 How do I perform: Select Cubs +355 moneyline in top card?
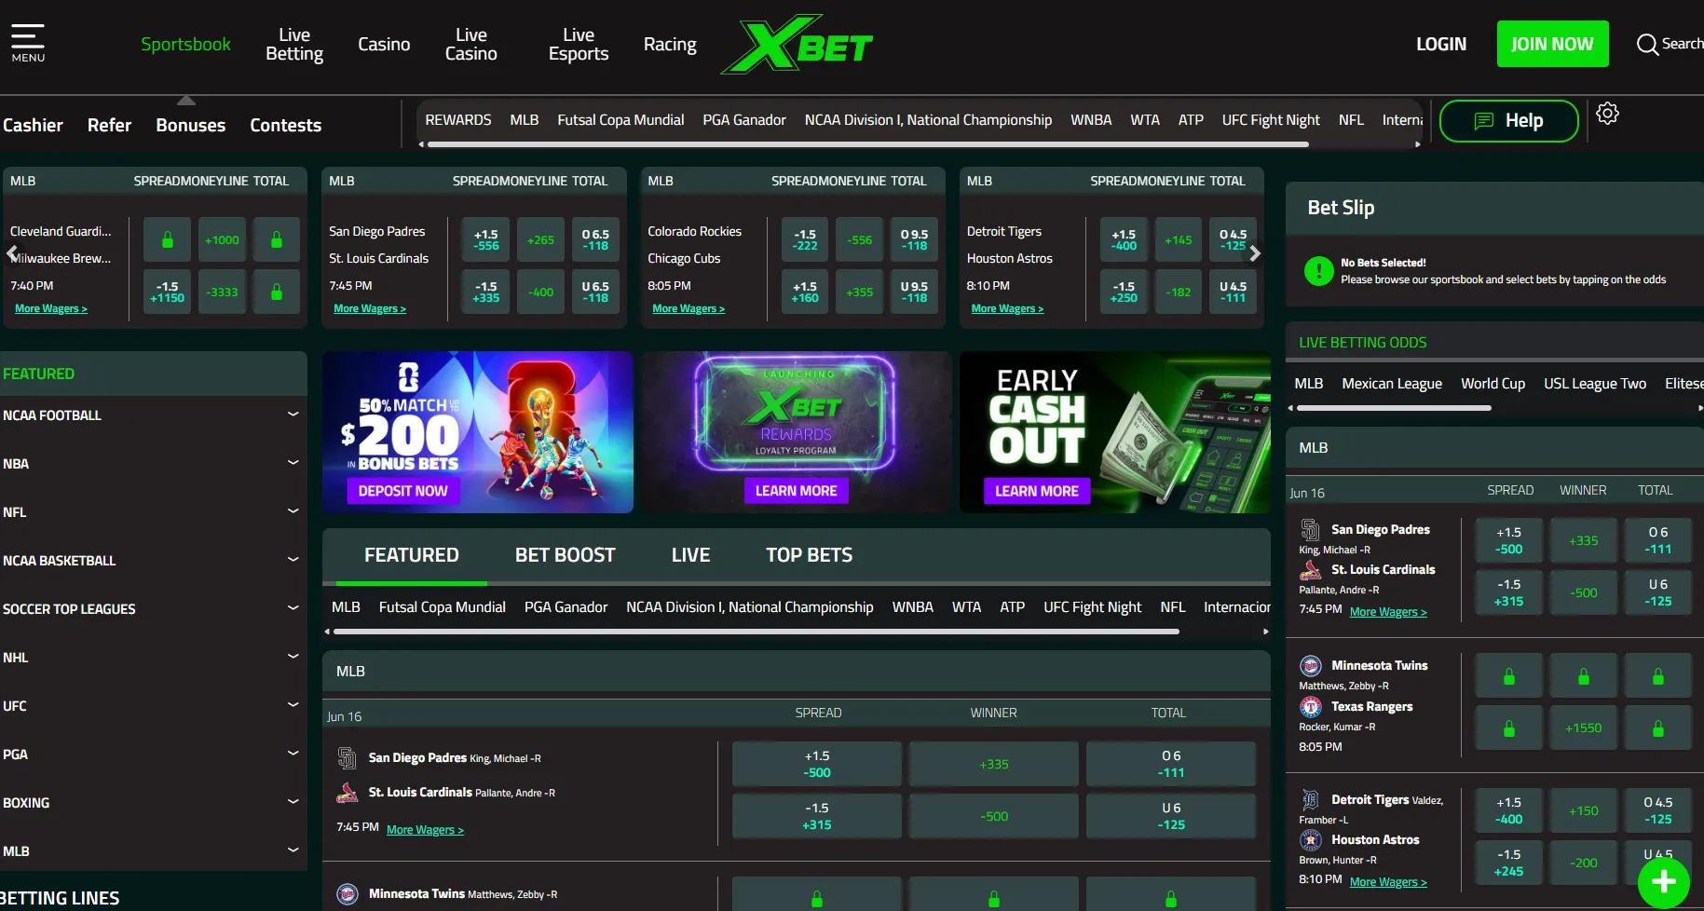click(859, 292)
